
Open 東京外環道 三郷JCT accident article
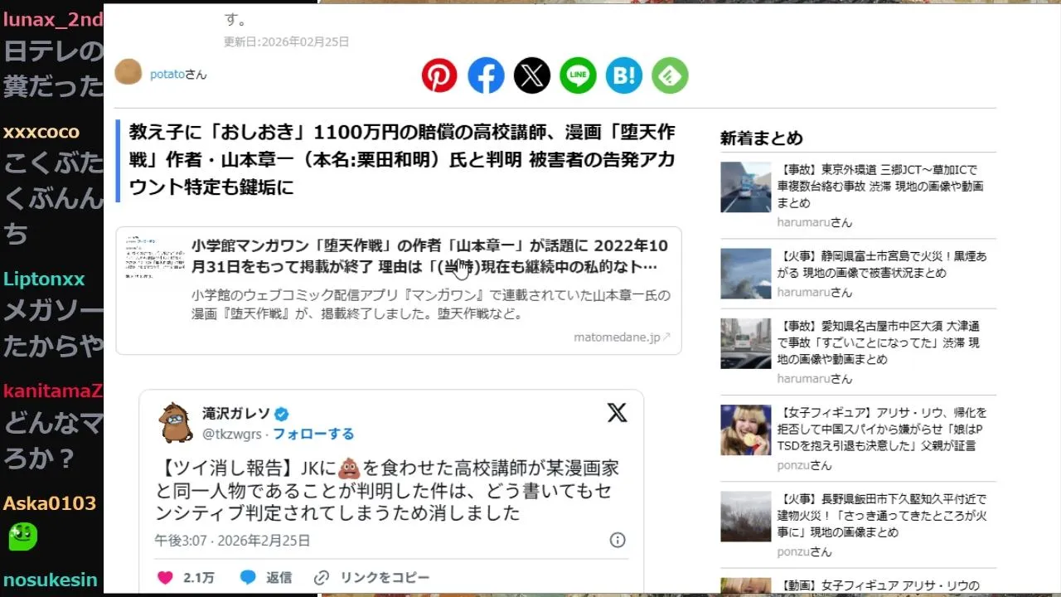point(880,186)
